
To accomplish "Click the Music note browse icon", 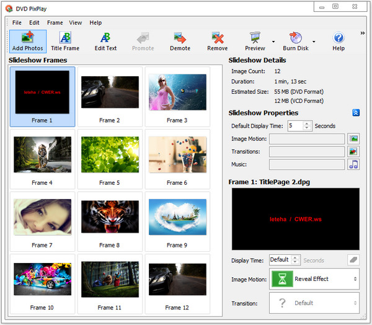I will pos(353,164).
